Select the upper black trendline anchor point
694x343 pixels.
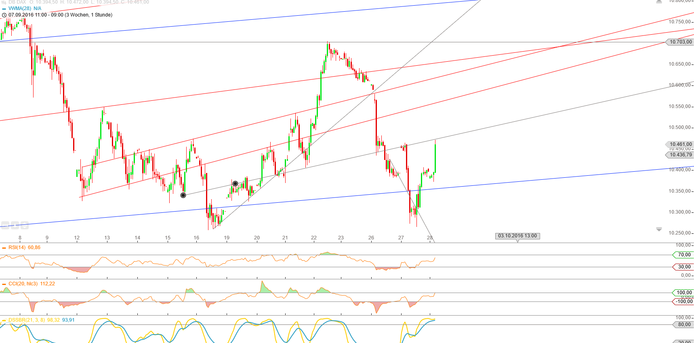235,183
